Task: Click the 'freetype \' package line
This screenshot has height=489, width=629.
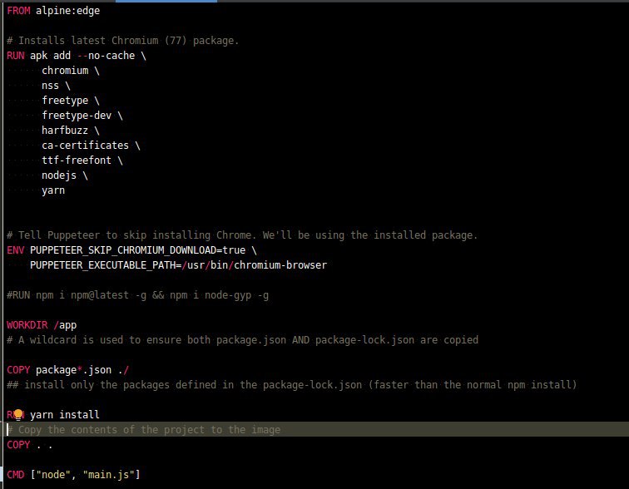Action: [x=71, y=101]
